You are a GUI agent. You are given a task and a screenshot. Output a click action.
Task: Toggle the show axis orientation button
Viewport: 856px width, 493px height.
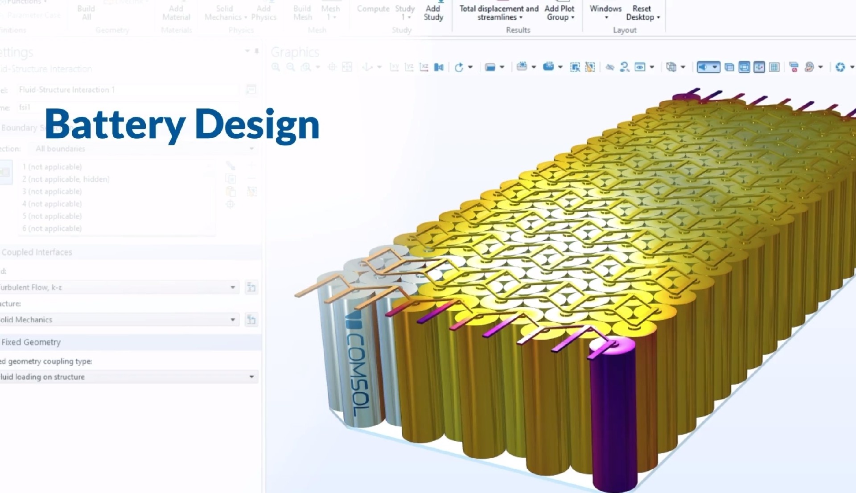coord(759,67)
